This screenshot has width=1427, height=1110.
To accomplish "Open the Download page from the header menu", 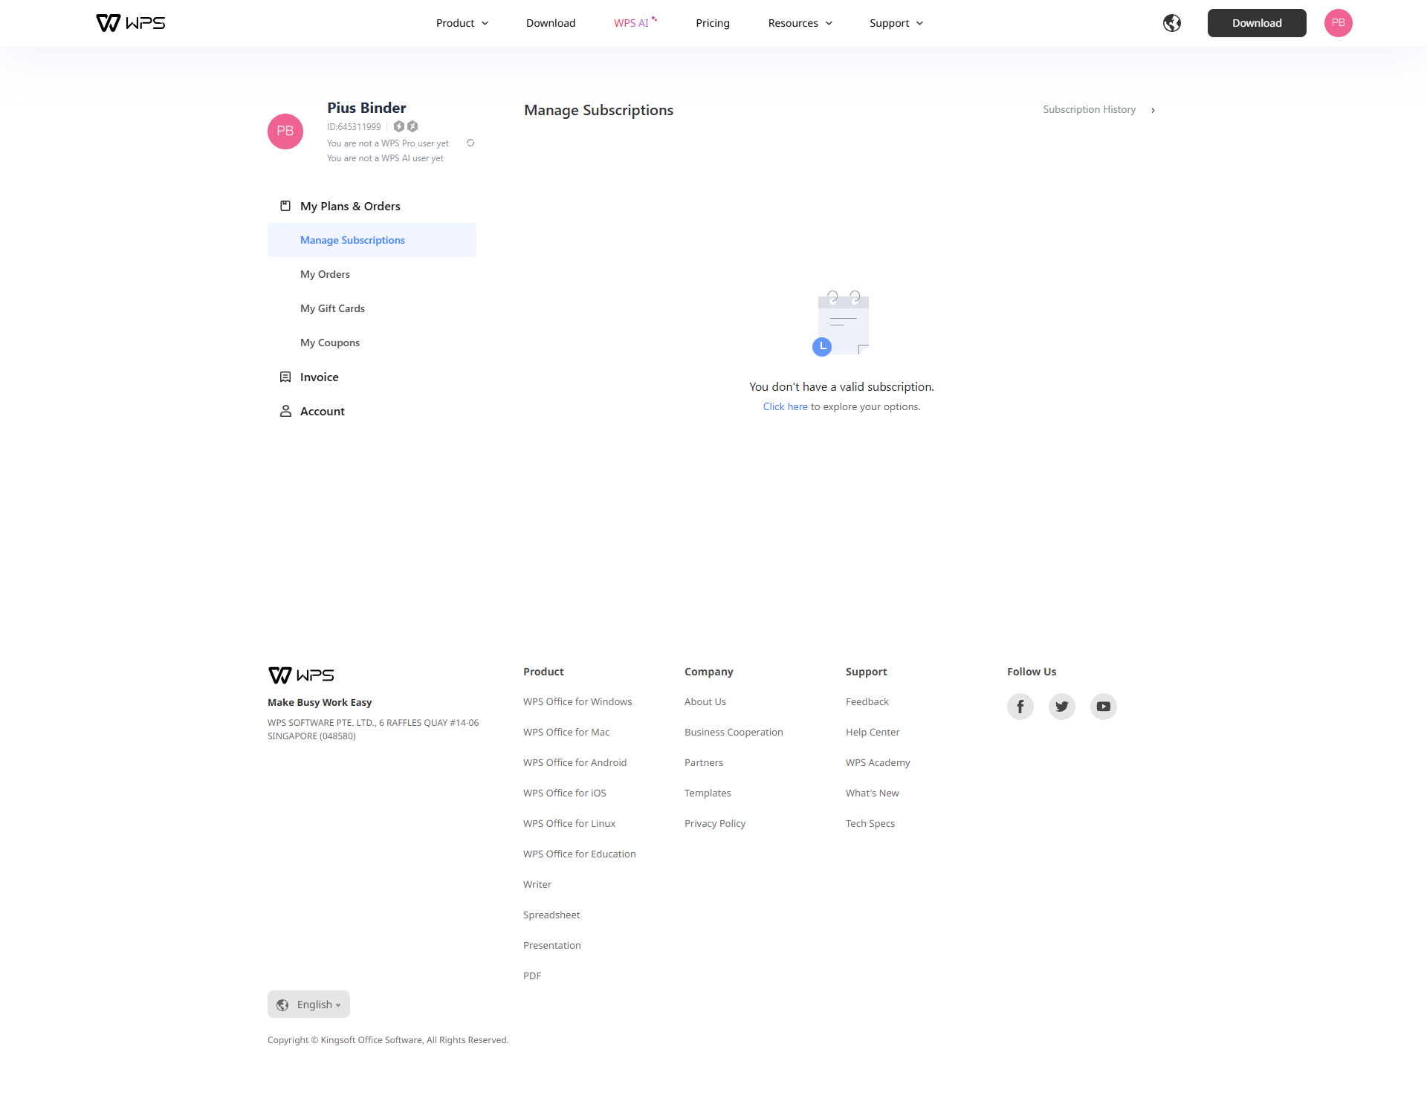I will pos(551,23).
